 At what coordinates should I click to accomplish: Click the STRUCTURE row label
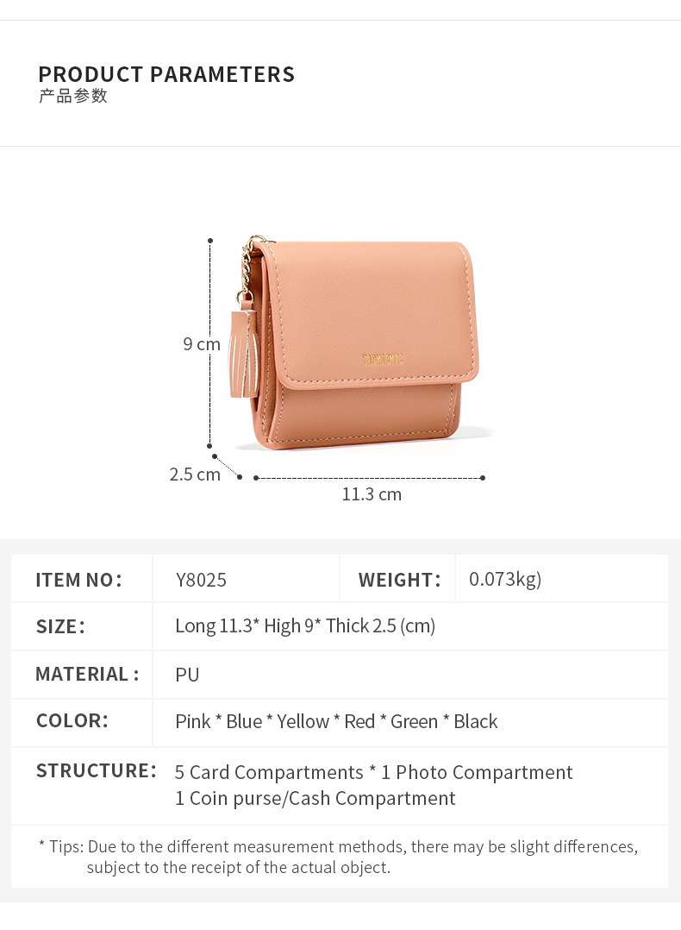tap(97, 770)
